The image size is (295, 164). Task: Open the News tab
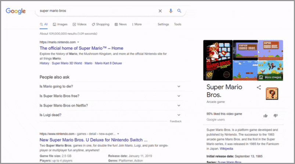click(x=120, y=24)
